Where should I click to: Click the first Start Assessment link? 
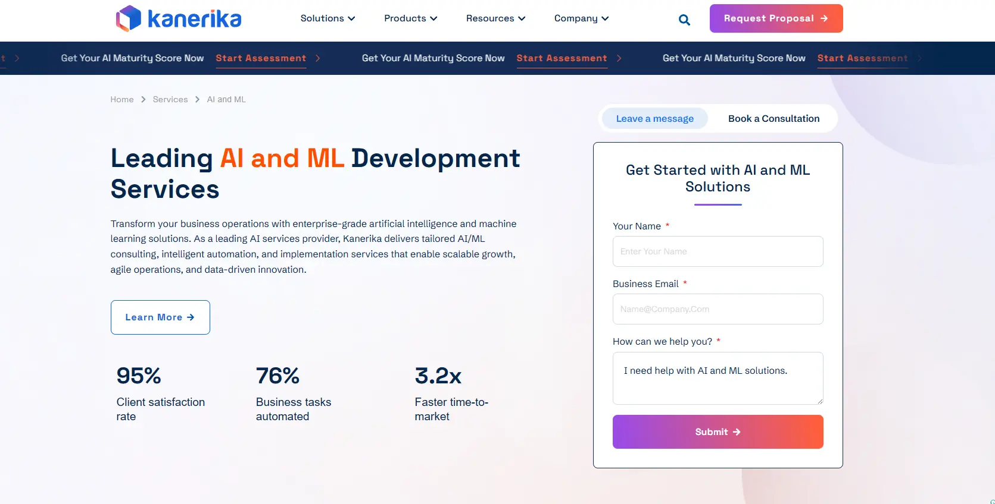click(x=261, y=58)
